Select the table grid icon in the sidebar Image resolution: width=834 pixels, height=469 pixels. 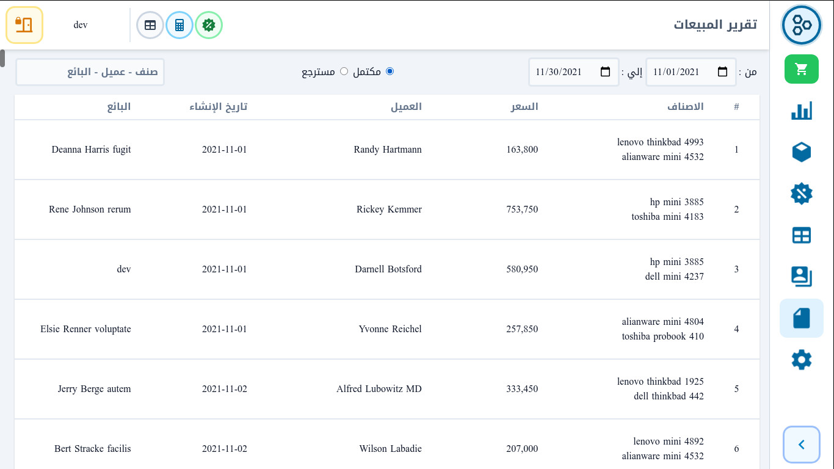tap(801, 235)
